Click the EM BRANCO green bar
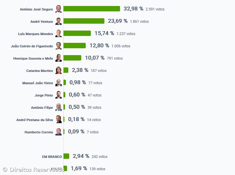This screenshot has width=235, height=175. point(66,156)
